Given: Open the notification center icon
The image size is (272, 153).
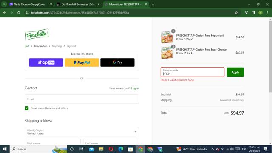Looking at the screenshot, I should click(x=265, y=149).
